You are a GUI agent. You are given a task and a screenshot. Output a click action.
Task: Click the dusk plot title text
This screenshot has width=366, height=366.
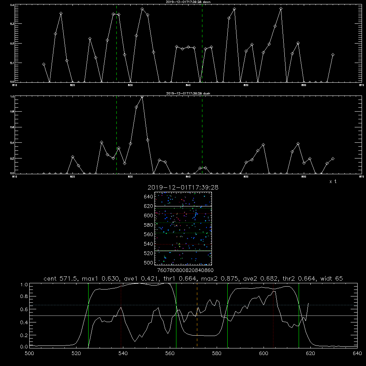tap(188, 93)
